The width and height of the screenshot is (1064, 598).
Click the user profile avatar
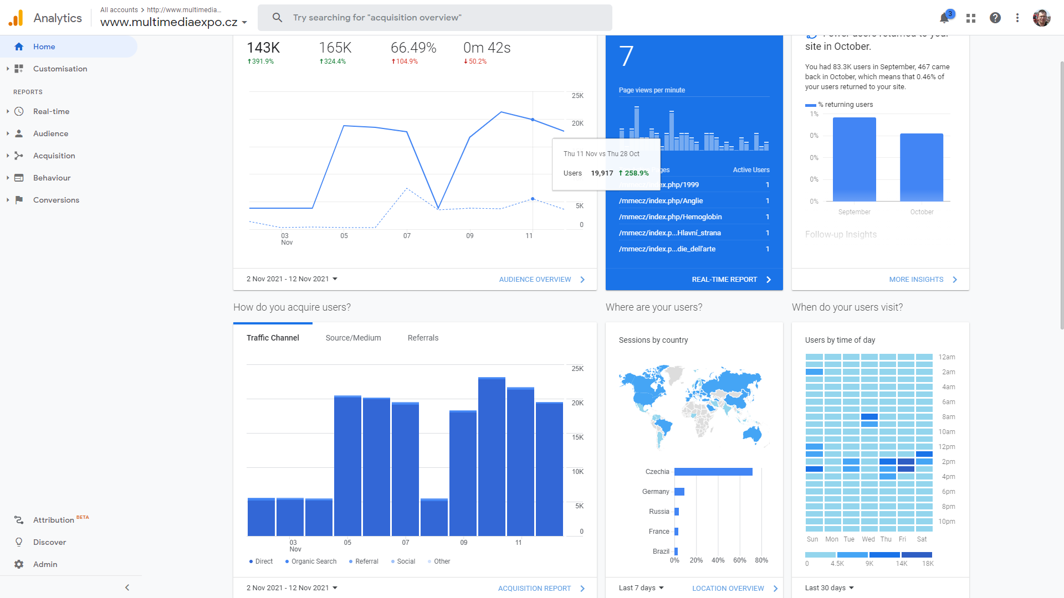[1041, 18]
